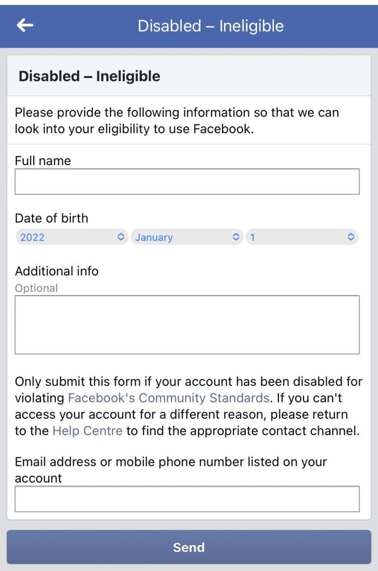This screenshot has width=378, height=571.
Task: Go back using the white arrow icon
Action: (x=25, y=26)
